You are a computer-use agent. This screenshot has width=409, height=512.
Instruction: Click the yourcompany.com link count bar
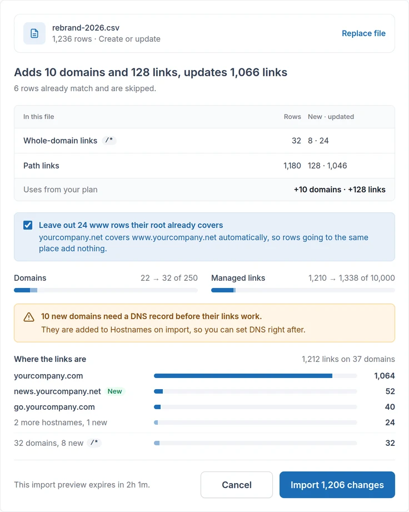pos(255,376)
